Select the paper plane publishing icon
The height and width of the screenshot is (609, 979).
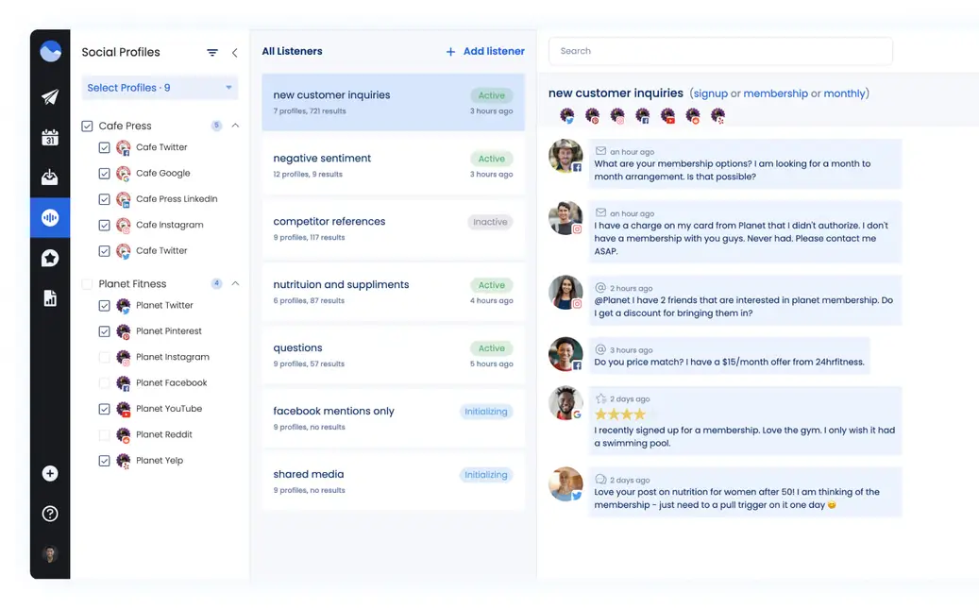(49, 97)
